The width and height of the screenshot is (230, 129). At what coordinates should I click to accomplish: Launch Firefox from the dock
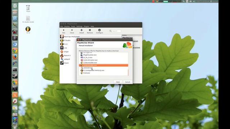(x=15, y=57)
